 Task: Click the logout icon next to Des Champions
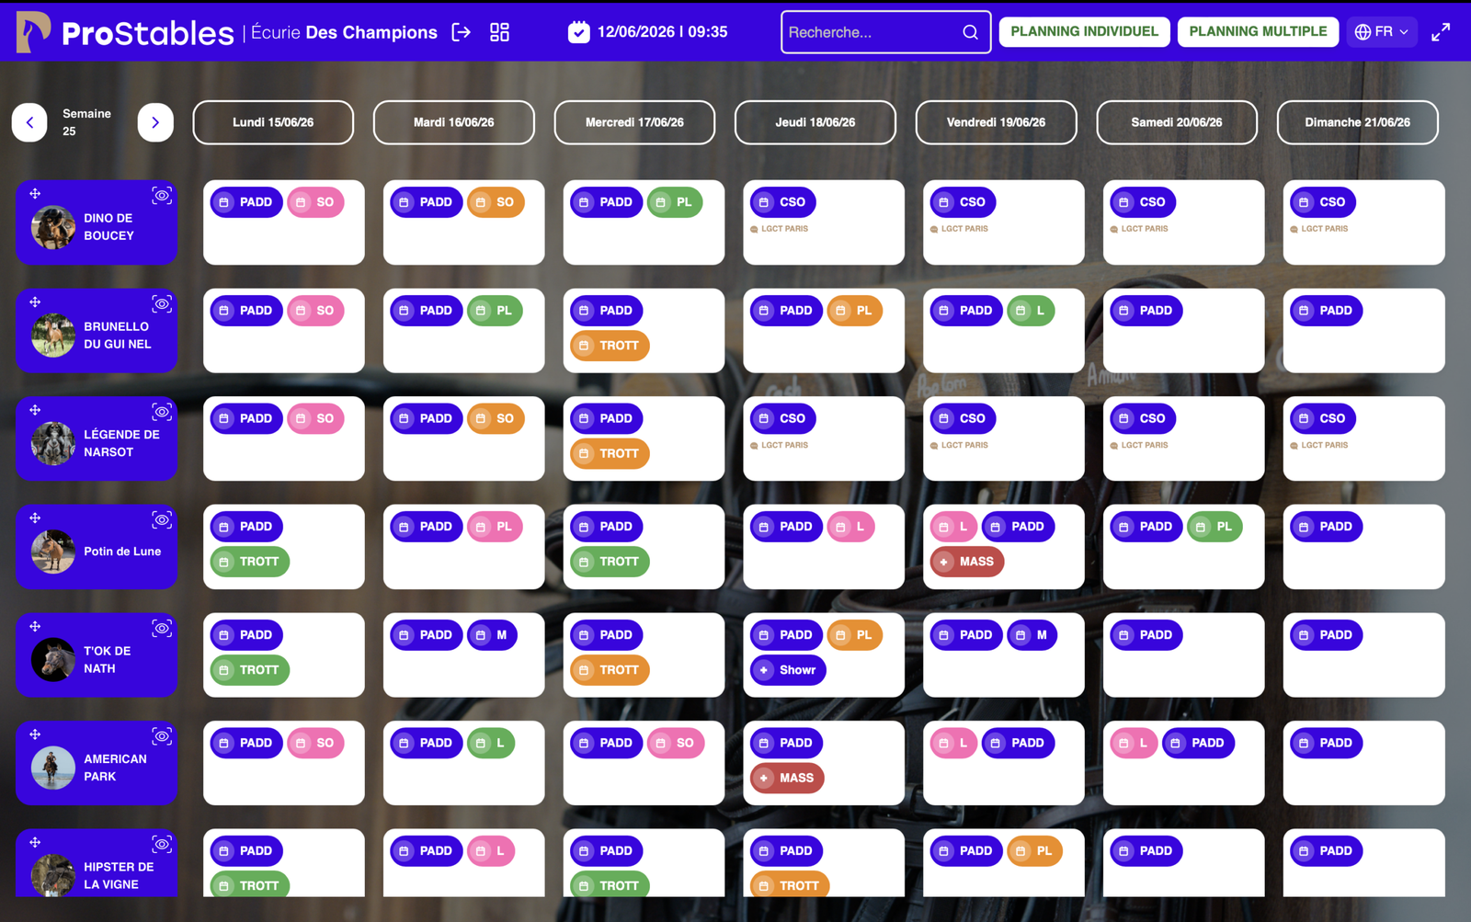tap(462, 32)
